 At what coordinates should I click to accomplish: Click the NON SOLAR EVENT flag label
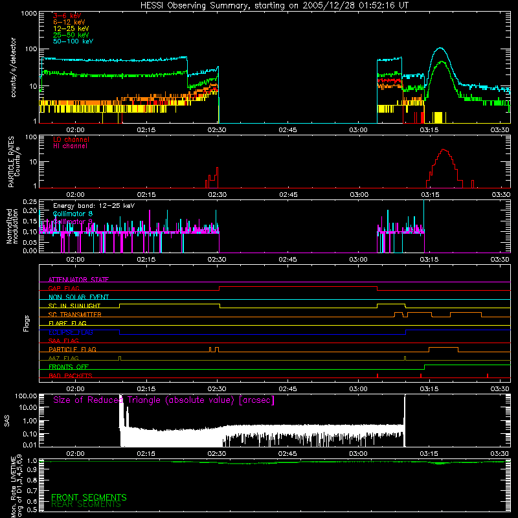pos(78,297)
